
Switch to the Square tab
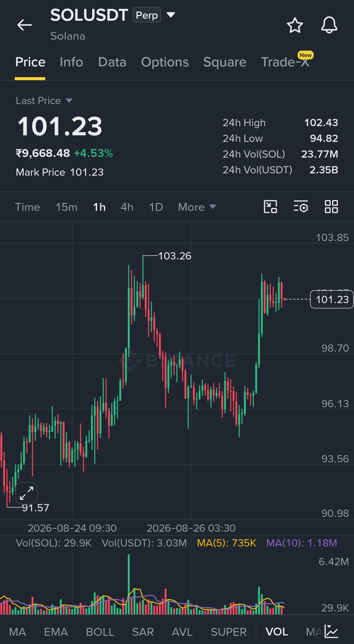(x=225, y=62)
